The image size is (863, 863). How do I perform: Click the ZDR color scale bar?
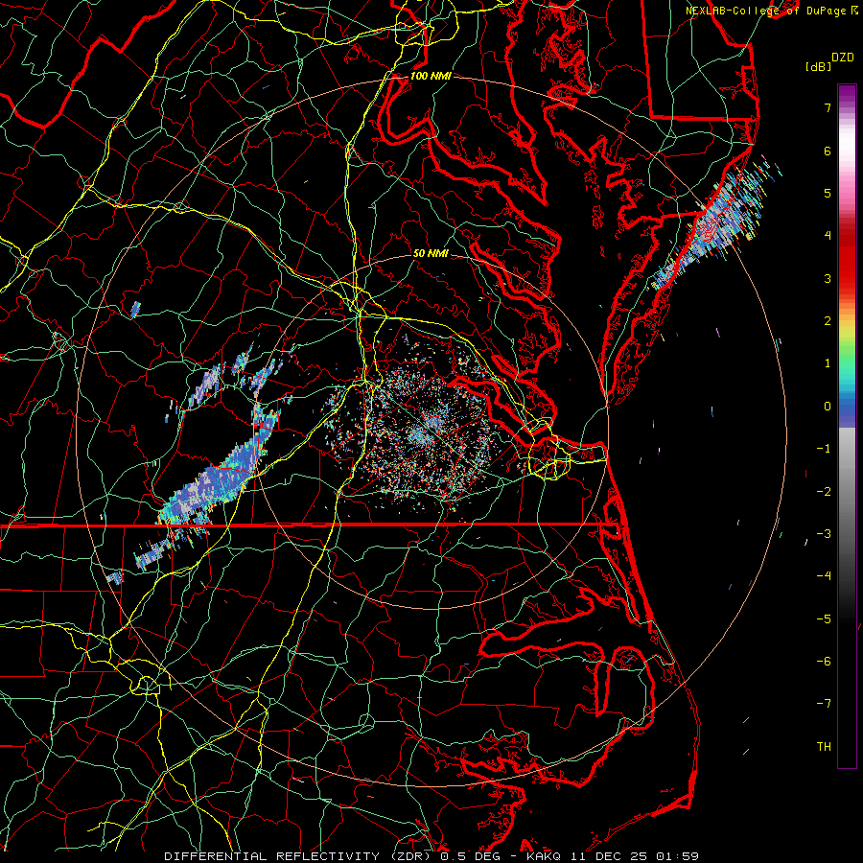tap(847, 426)
